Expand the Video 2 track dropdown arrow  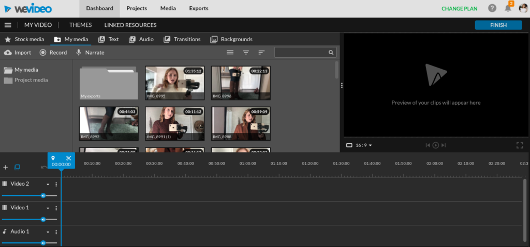tap(48, 185)
